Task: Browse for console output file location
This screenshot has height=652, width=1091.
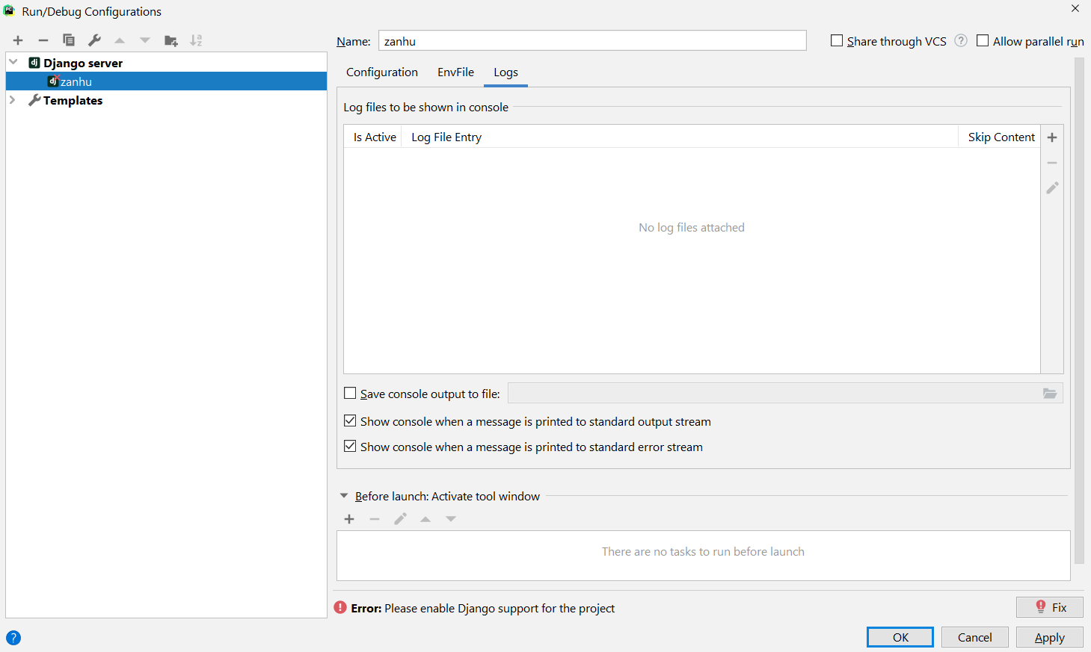Action: click(1050, 394)
